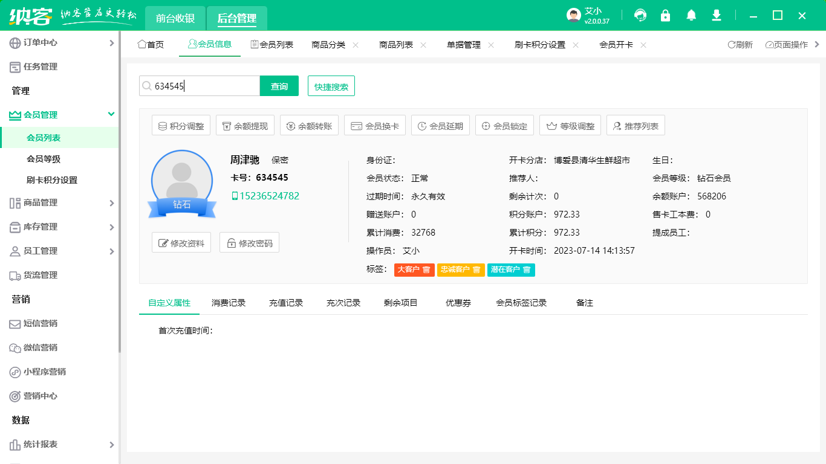Collapse the 会员管理 sidebar section
826x464 pixels.
click(x=59, y=115)
